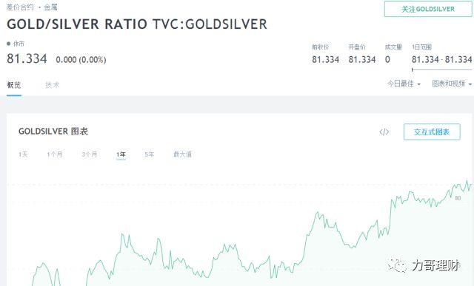Screen dimensions: 474x286
Task: Select the 3个月 time range
Action: pyautogui.click(x=90, y=154)
